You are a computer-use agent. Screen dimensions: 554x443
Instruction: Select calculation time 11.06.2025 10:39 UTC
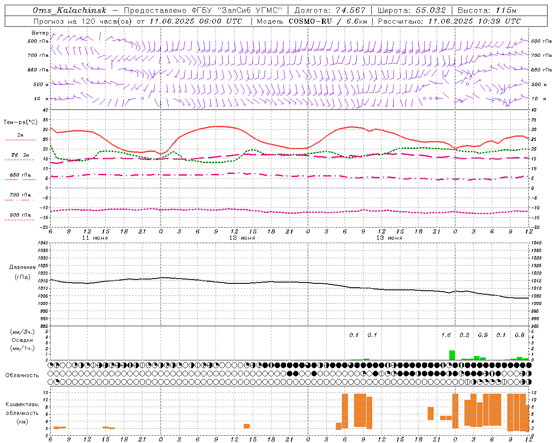[x=474, y=21]
